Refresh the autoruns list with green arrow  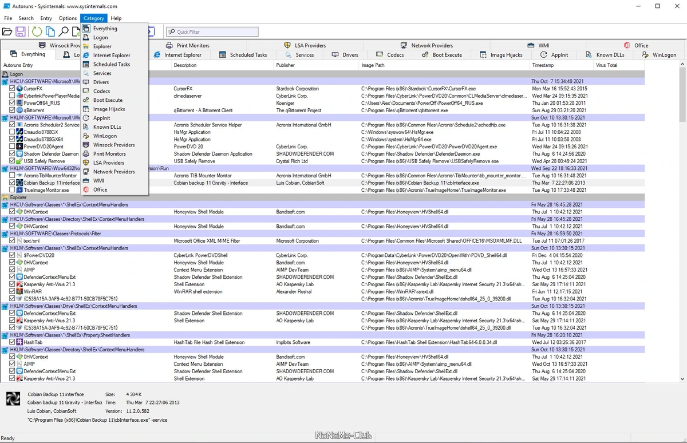pyautogui.click(x=37, y=32)
